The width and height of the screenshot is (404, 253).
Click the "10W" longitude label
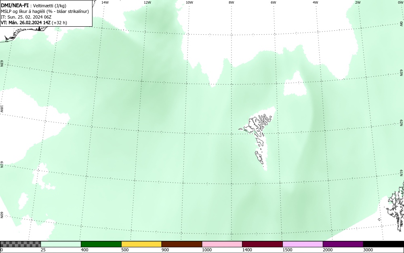(189, 2)
